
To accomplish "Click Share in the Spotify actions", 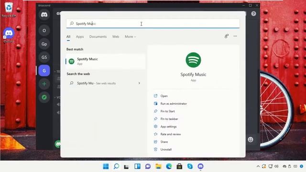I will tap(164, 142).
